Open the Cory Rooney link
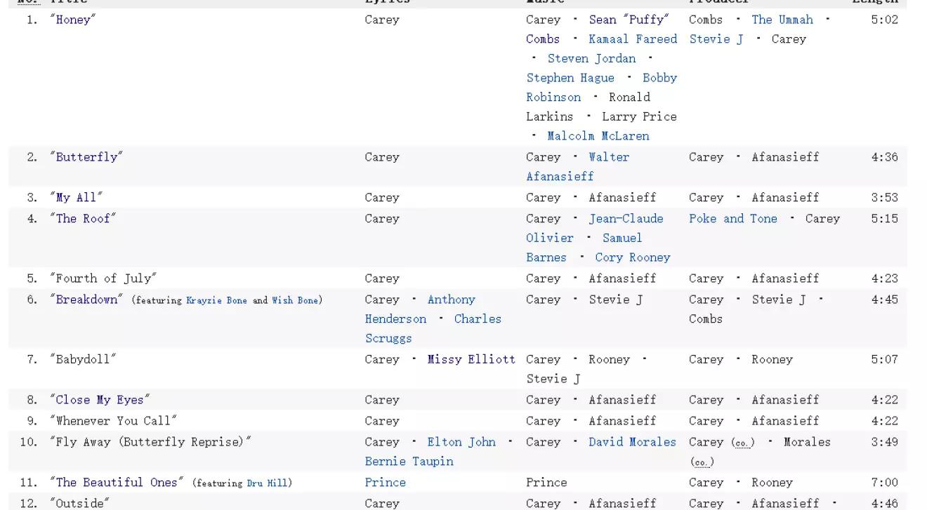The width and height of the screenshot is (927, 510). (x=633, y=257)
